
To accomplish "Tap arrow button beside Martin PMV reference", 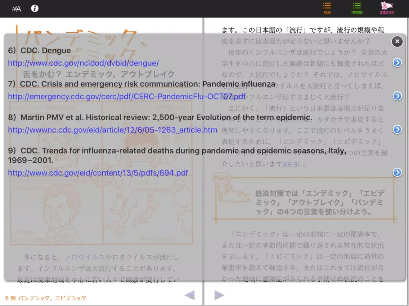I will point(397,130).
